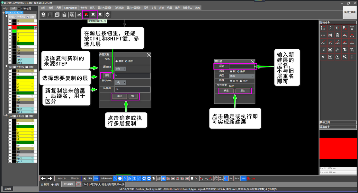Screen dimensions: 358x193
Task: Click the green color swatch of tl layer
Action: tap(14, 31)
